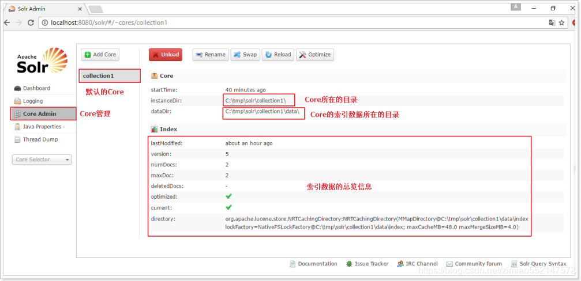Click the version value 5

pos(227,154)
